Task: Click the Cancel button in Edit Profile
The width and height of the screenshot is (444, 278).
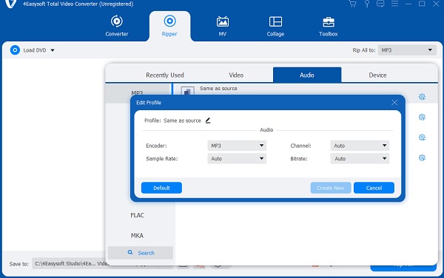Action: point(374,188)
